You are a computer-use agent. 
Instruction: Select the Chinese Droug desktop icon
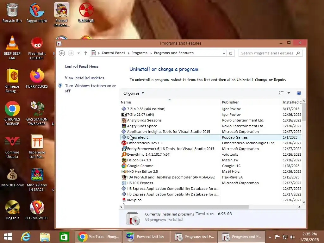(12, 81)
